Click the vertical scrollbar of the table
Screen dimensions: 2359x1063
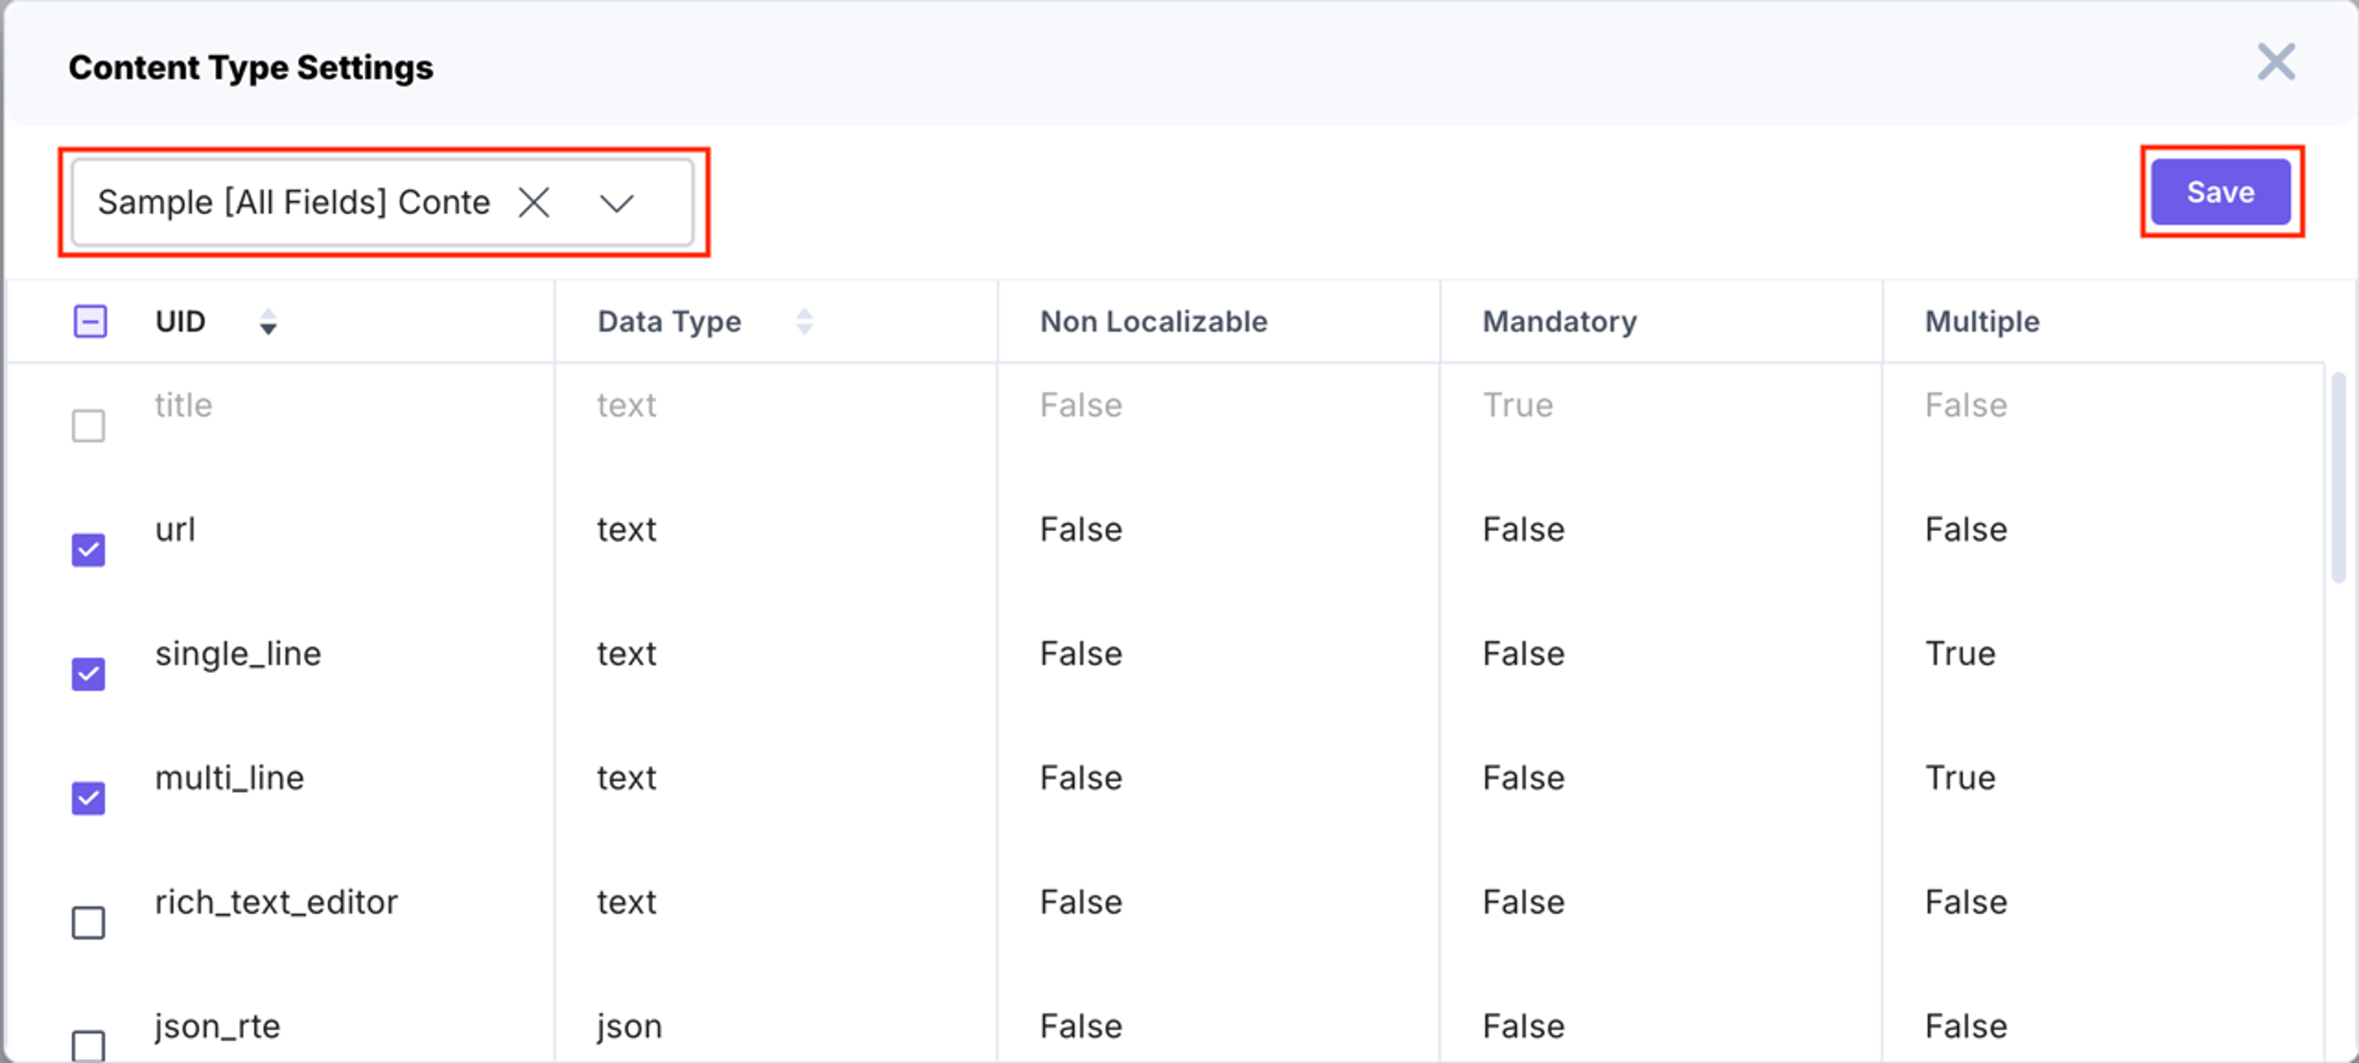tap(2338, 476)
